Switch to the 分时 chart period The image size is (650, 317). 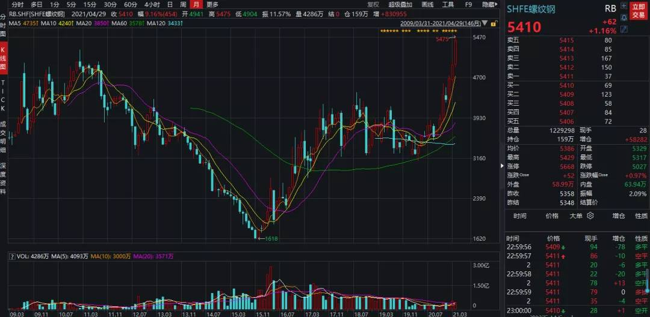tap(17, 5)
